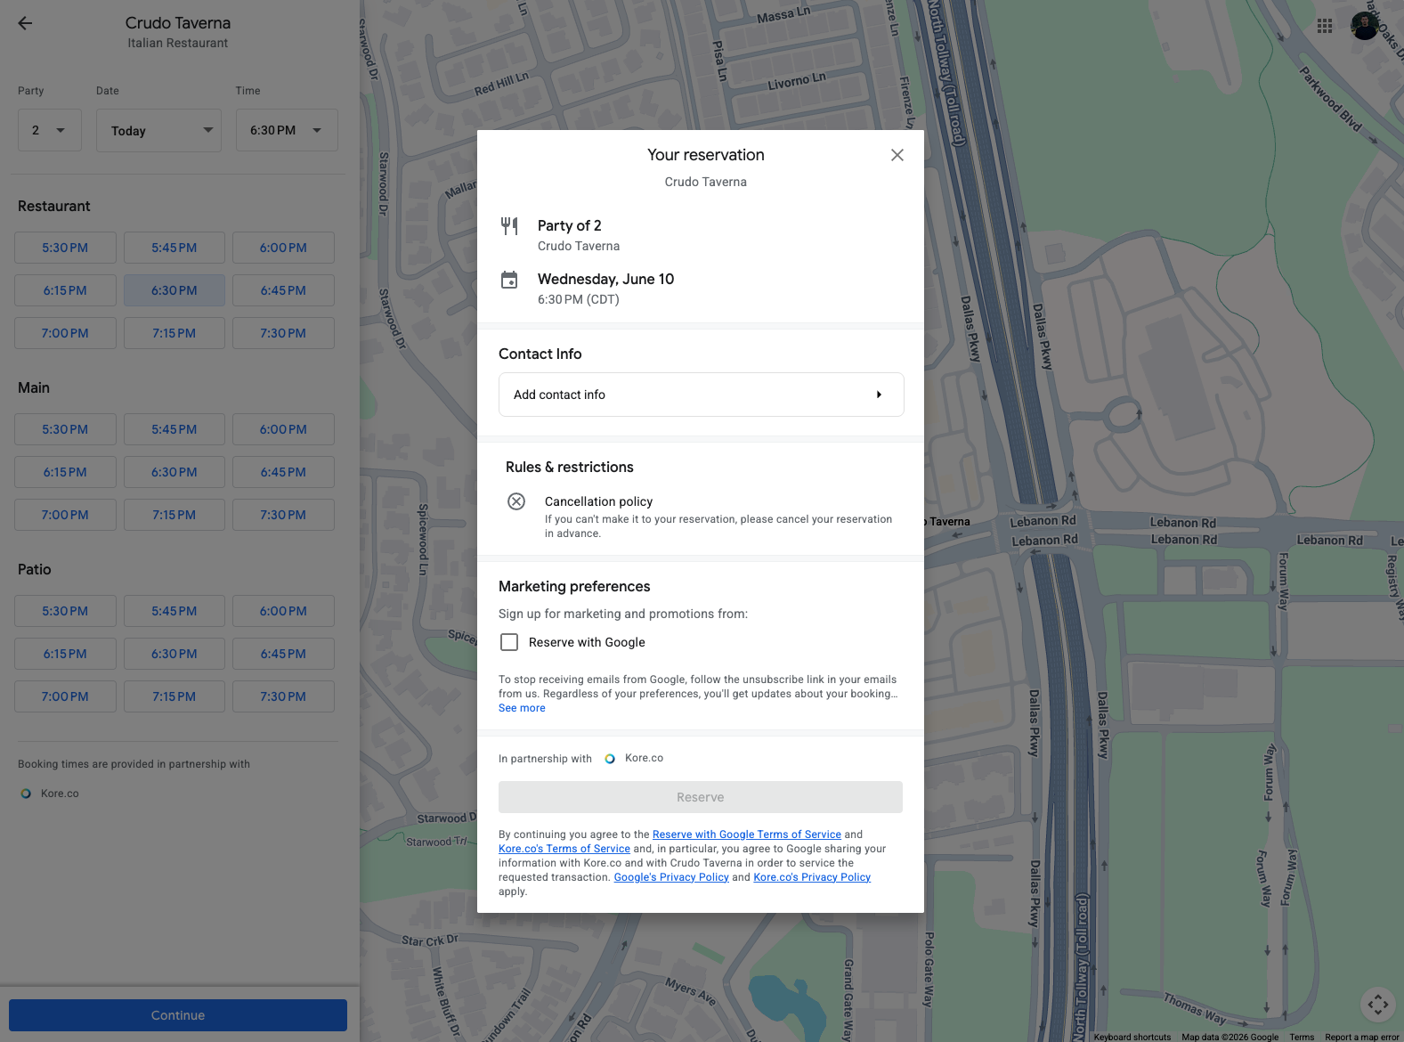Open the Google account avatar
The width and height of the screenshot is (1404, 1042).
[1365, 26]
